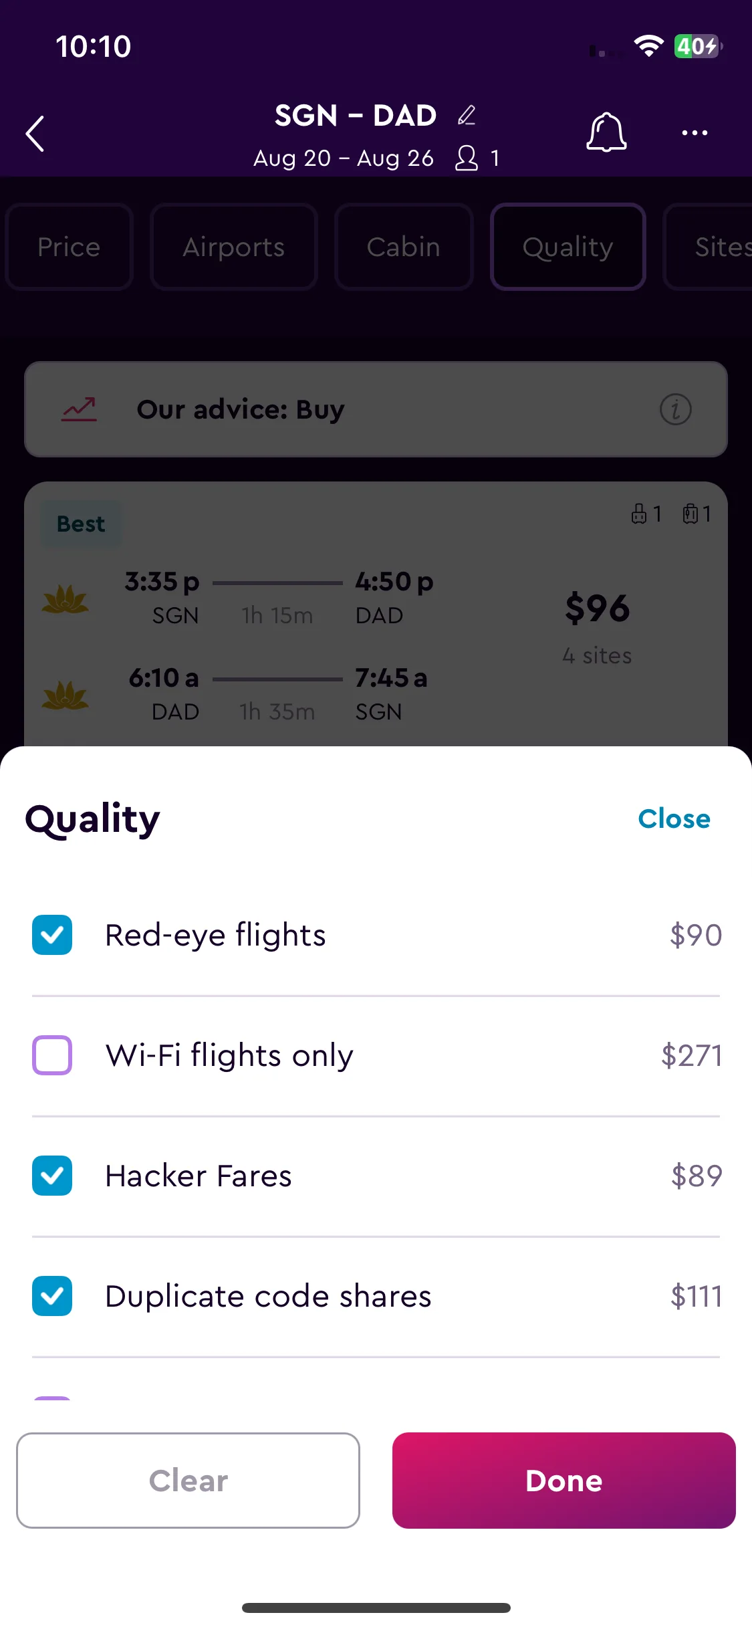Uncheck the Red-eye flights checkbox

52,935
